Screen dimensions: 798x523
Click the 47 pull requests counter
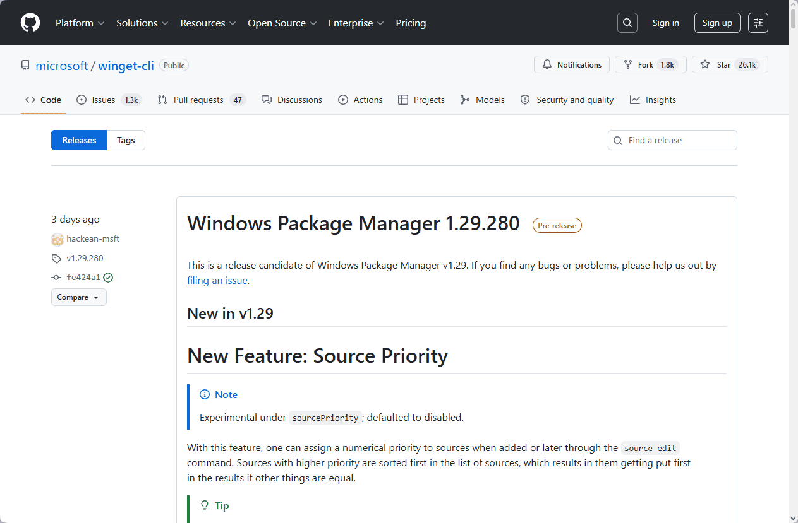click(x=238, y=100)
